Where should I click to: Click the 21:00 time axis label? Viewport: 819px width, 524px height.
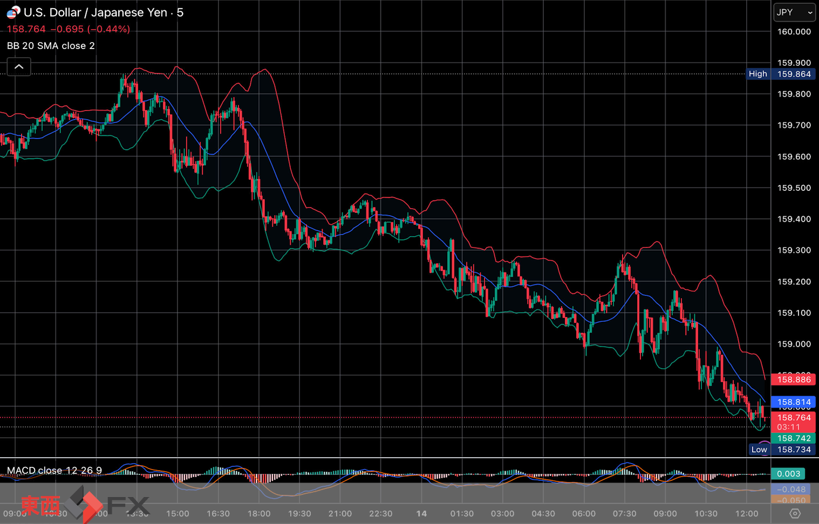(x=340, y=514)
